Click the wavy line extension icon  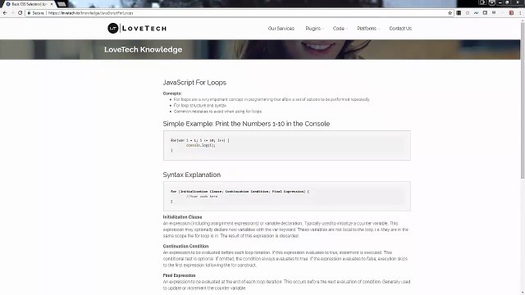pyautogui.click(x=476, y=13)
